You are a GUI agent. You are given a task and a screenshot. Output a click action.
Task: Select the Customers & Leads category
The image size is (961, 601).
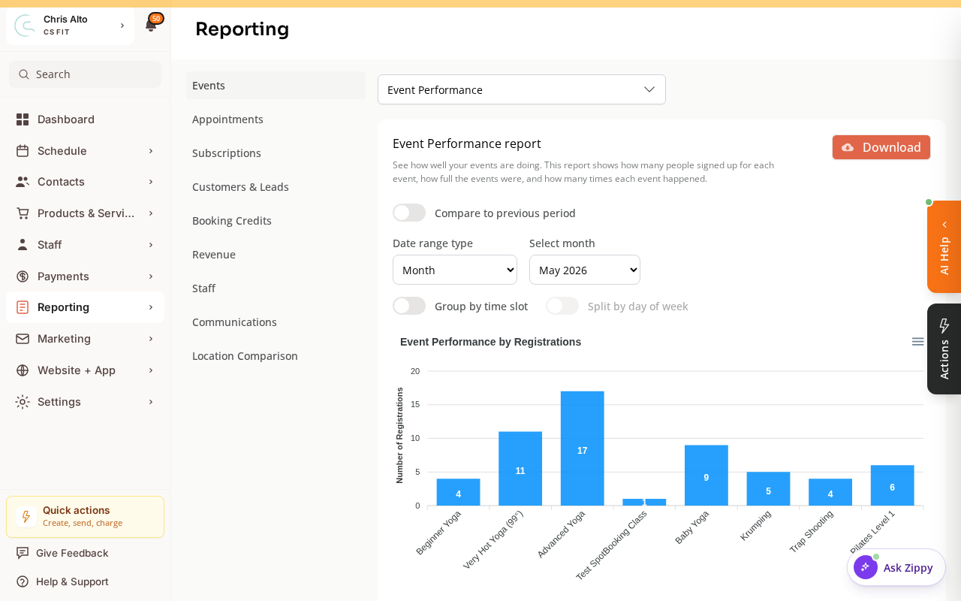point(276,186)
